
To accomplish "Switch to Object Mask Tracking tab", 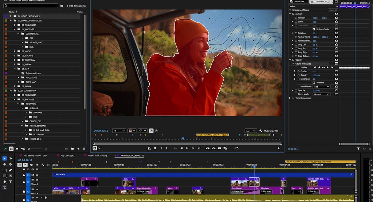I will (x=98, y=156).
